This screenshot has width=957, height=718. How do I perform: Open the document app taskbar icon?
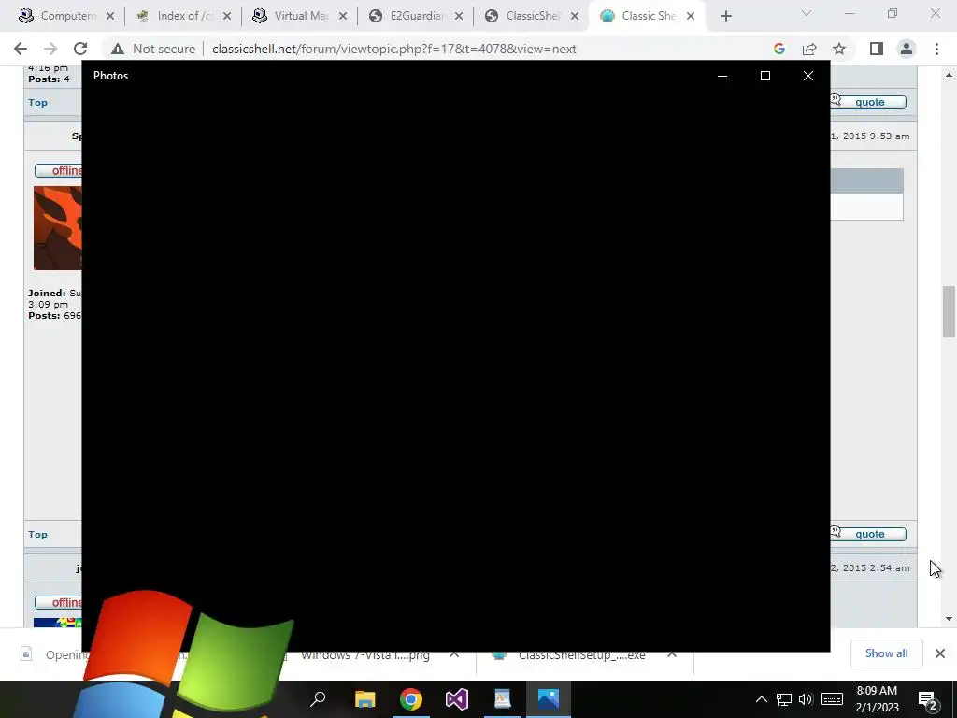502,699
